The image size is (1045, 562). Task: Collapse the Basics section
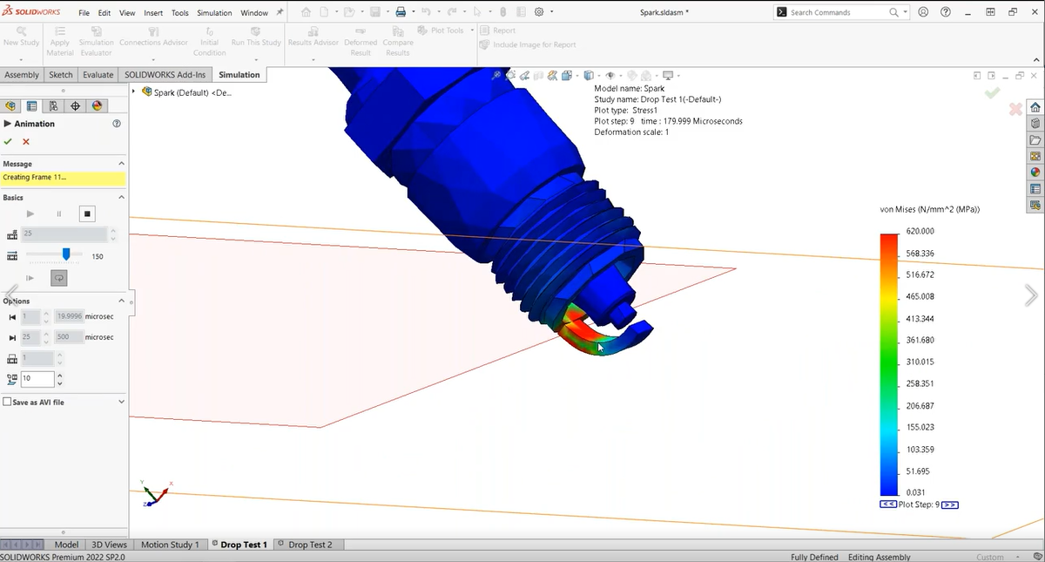(121, 198)
